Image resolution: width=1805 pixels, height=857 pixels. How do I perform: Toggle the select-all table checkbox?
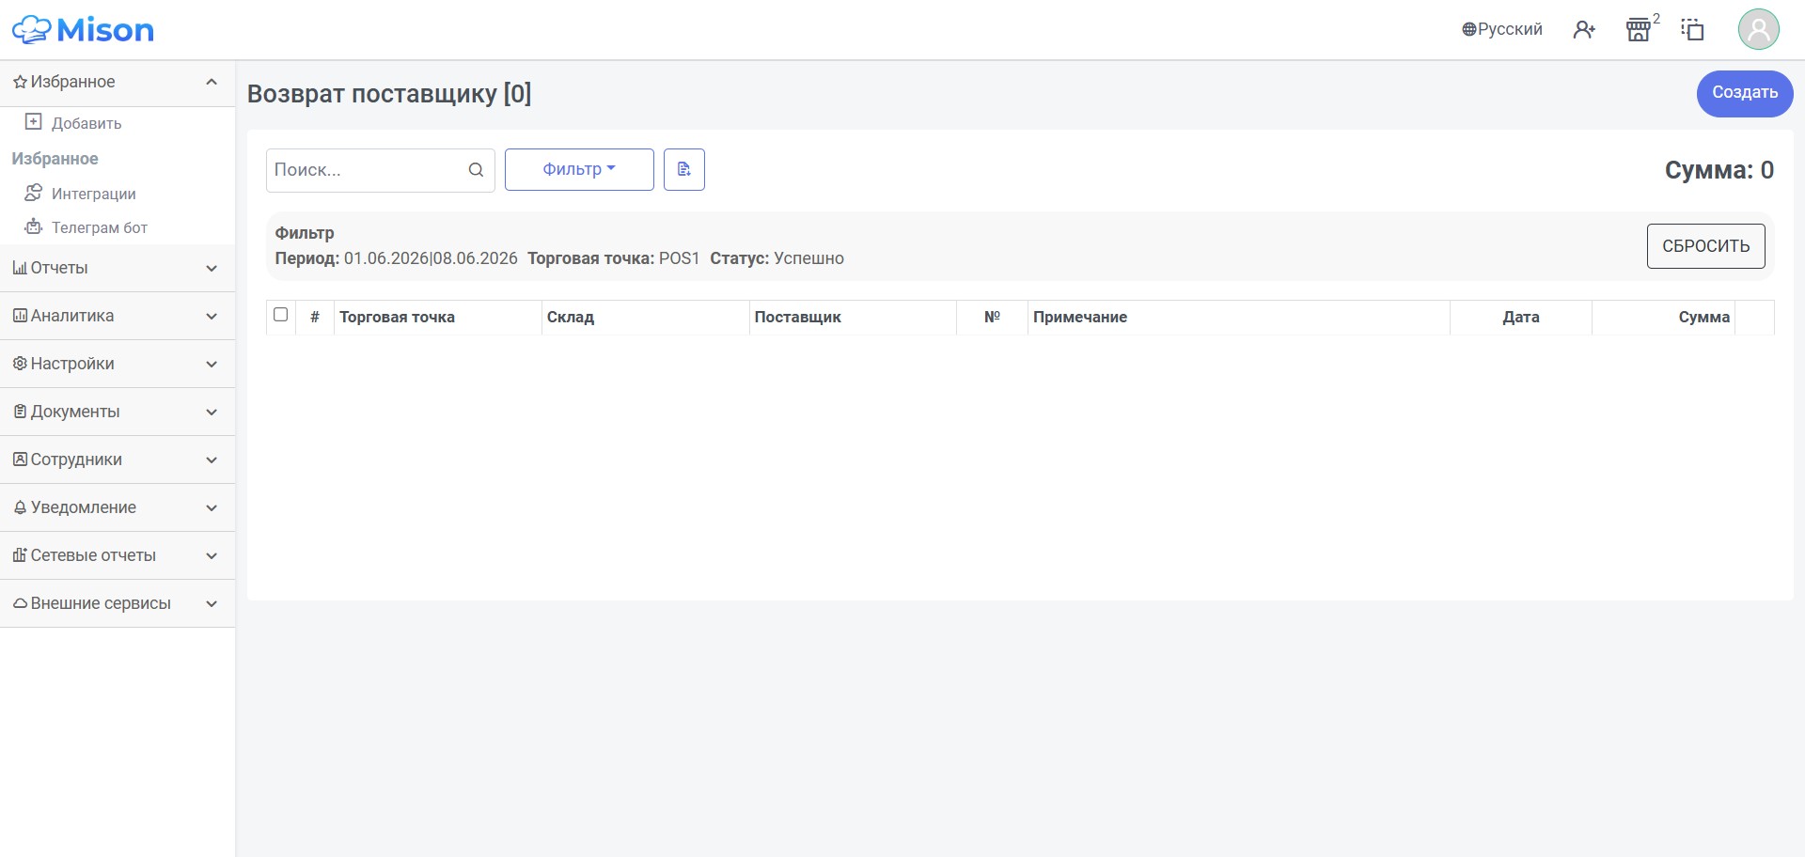click(x=280, y=315)
